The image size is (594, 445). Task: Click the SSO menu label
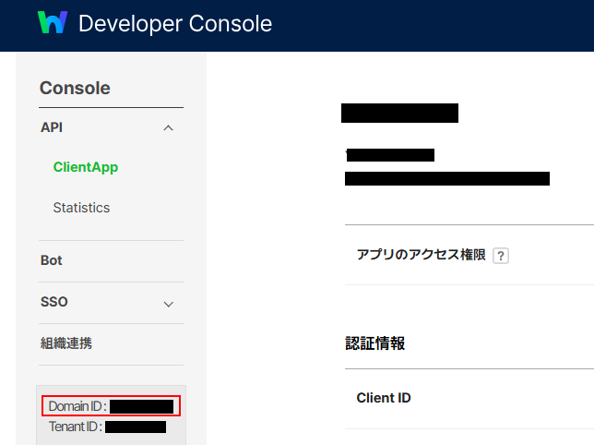54,302
